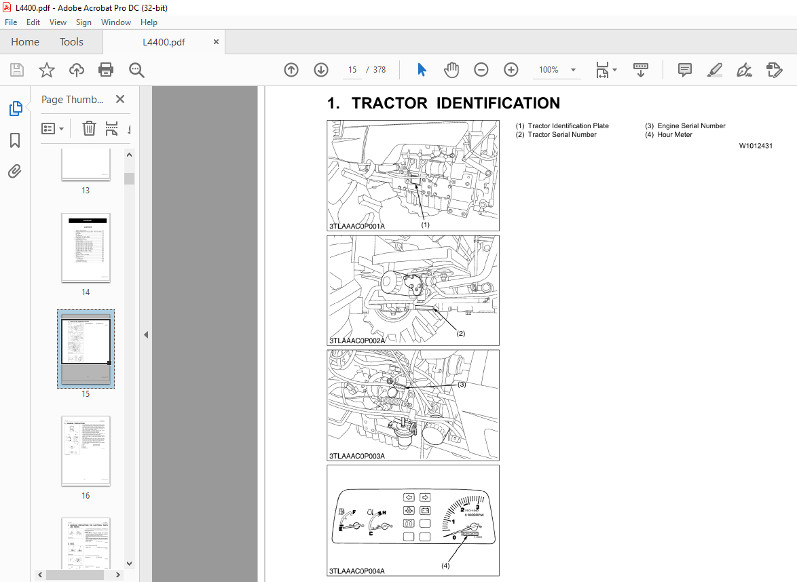Print the document with printer icon
Viewport: 797px width, 582px height.
pyautogui.click(x=106, y=70)
